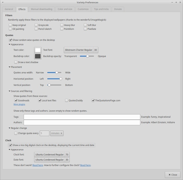This screenshot has width=183, height=180.
Task: Switch to the General tab
Action: pos(9,9)
